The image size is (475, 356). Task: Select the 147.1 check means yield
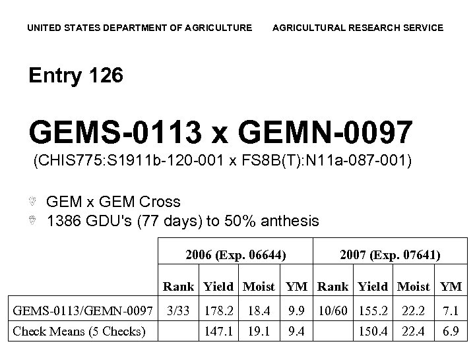(x=218, y=330)
